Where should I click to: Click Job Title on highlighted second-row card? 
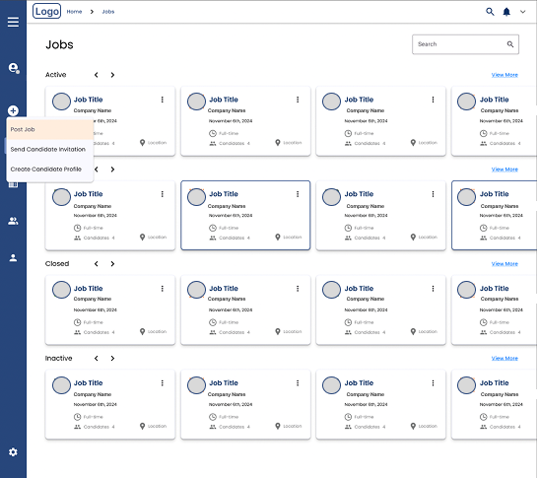[x=224, y=194]
